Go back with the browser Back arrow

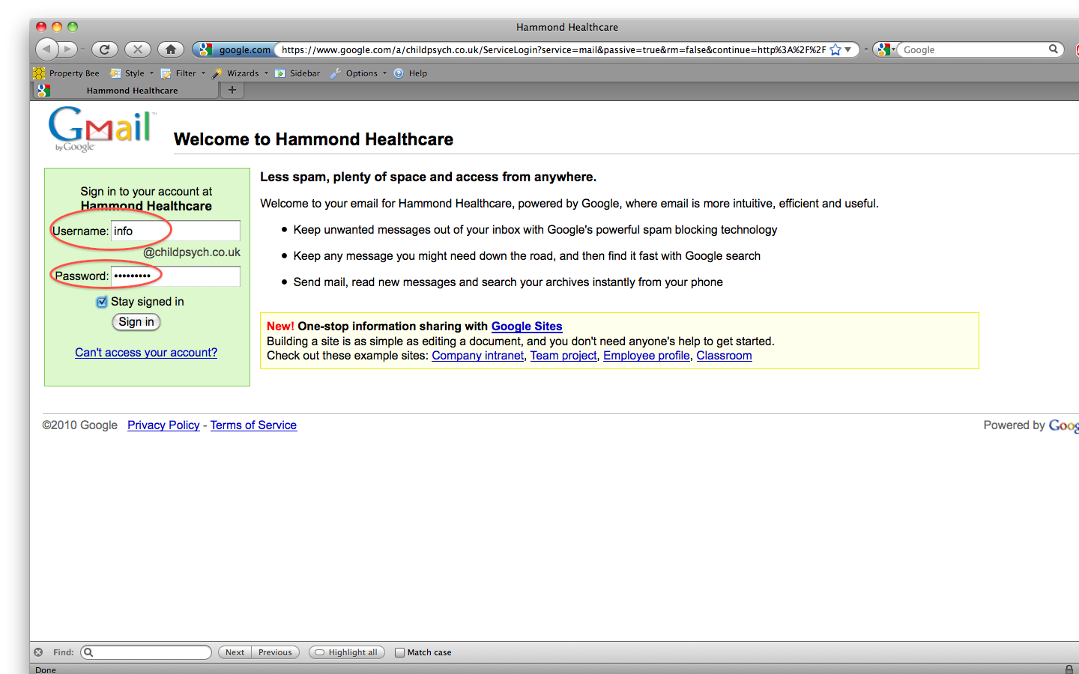click(46, 49)
